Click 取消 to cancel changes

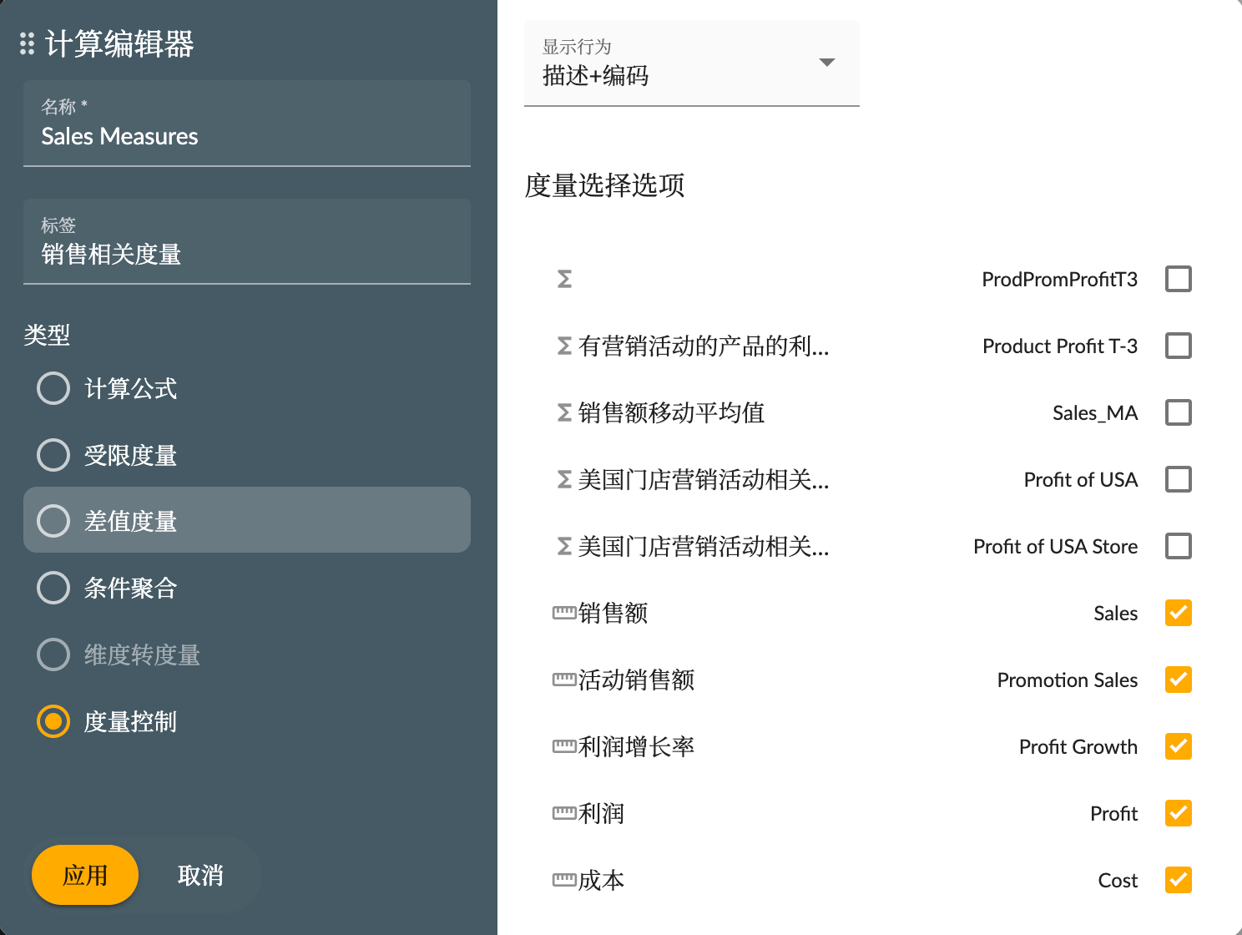[200, 874]
